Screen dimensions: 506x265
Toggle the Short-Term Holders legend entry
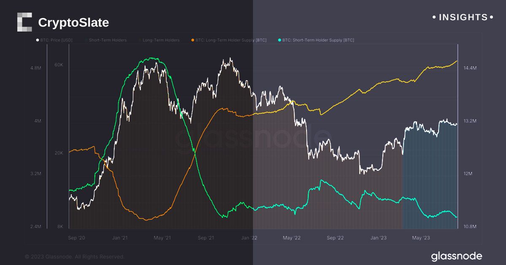[x=108, y=40]
